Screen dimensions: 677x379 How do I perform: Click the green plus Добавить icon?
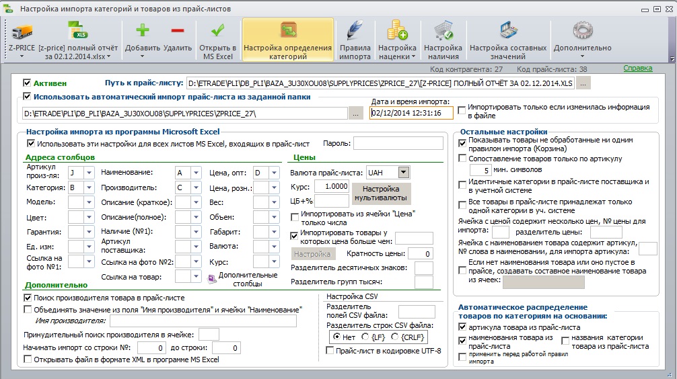click(143, 30)
